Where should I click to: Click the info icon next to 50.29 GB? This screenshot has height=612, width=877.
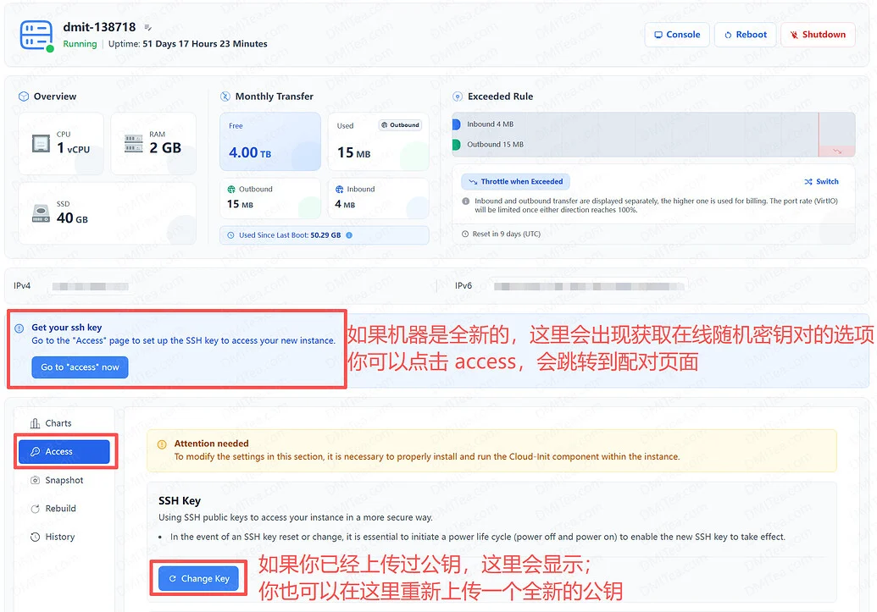(x=349, y=235)
